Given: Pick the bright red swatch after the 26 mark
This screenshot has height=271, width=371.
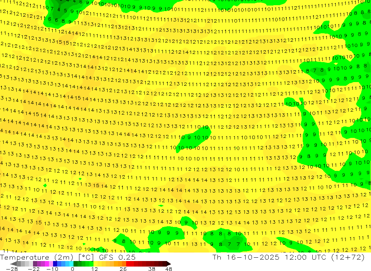Looking at the screenshot, I should pyautogui.click(x=128, y=264).
